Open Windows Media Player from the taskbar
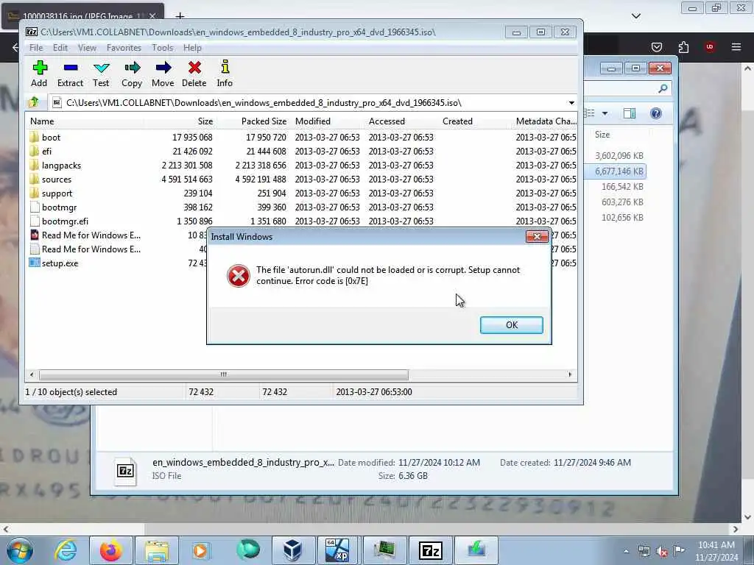The height and width of the screenshot is (565, 754). pyautogui.click(x=200, y=550)
